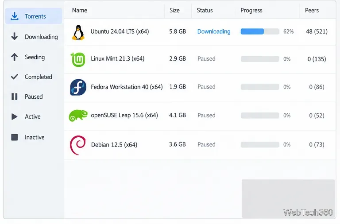Click the blue 'Downloading' status text
340x224 pixels.
214,31
